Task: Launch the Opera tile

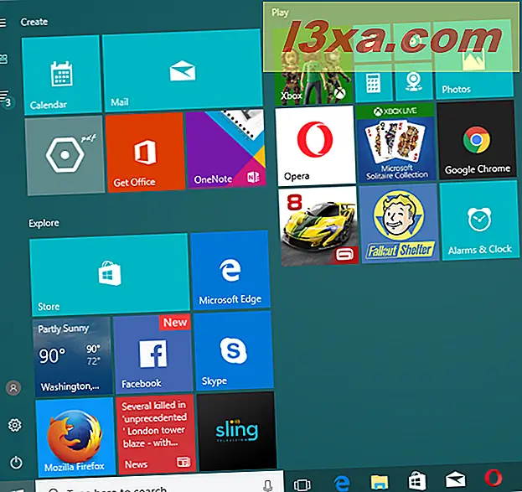Action: click(x=315, y=146)
